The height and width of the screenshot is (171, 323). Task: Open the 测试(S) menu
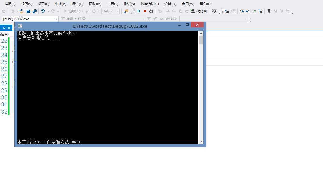pos(129,4)
